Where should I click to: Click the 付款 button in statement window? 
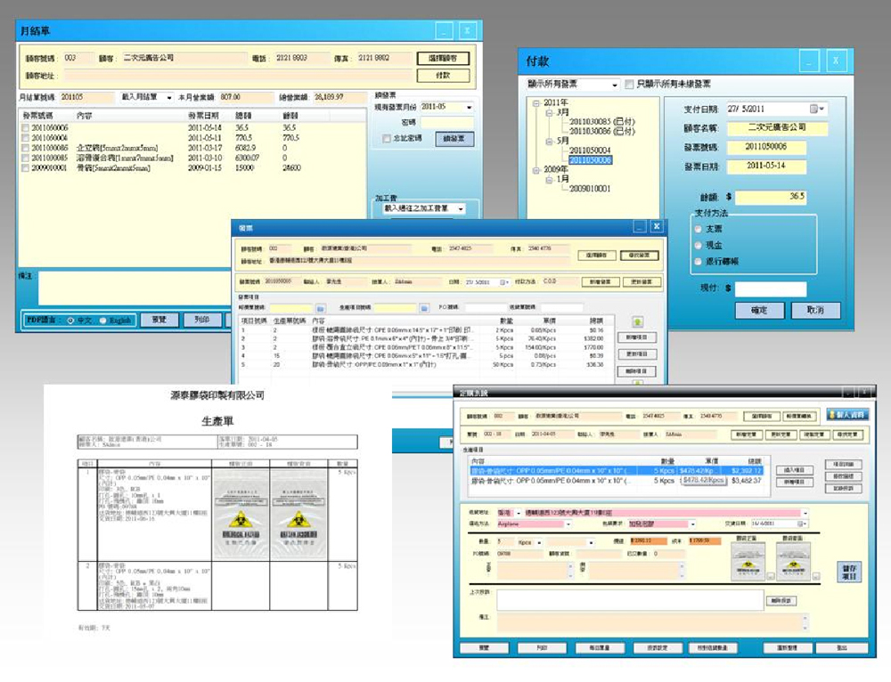point(443,76)
